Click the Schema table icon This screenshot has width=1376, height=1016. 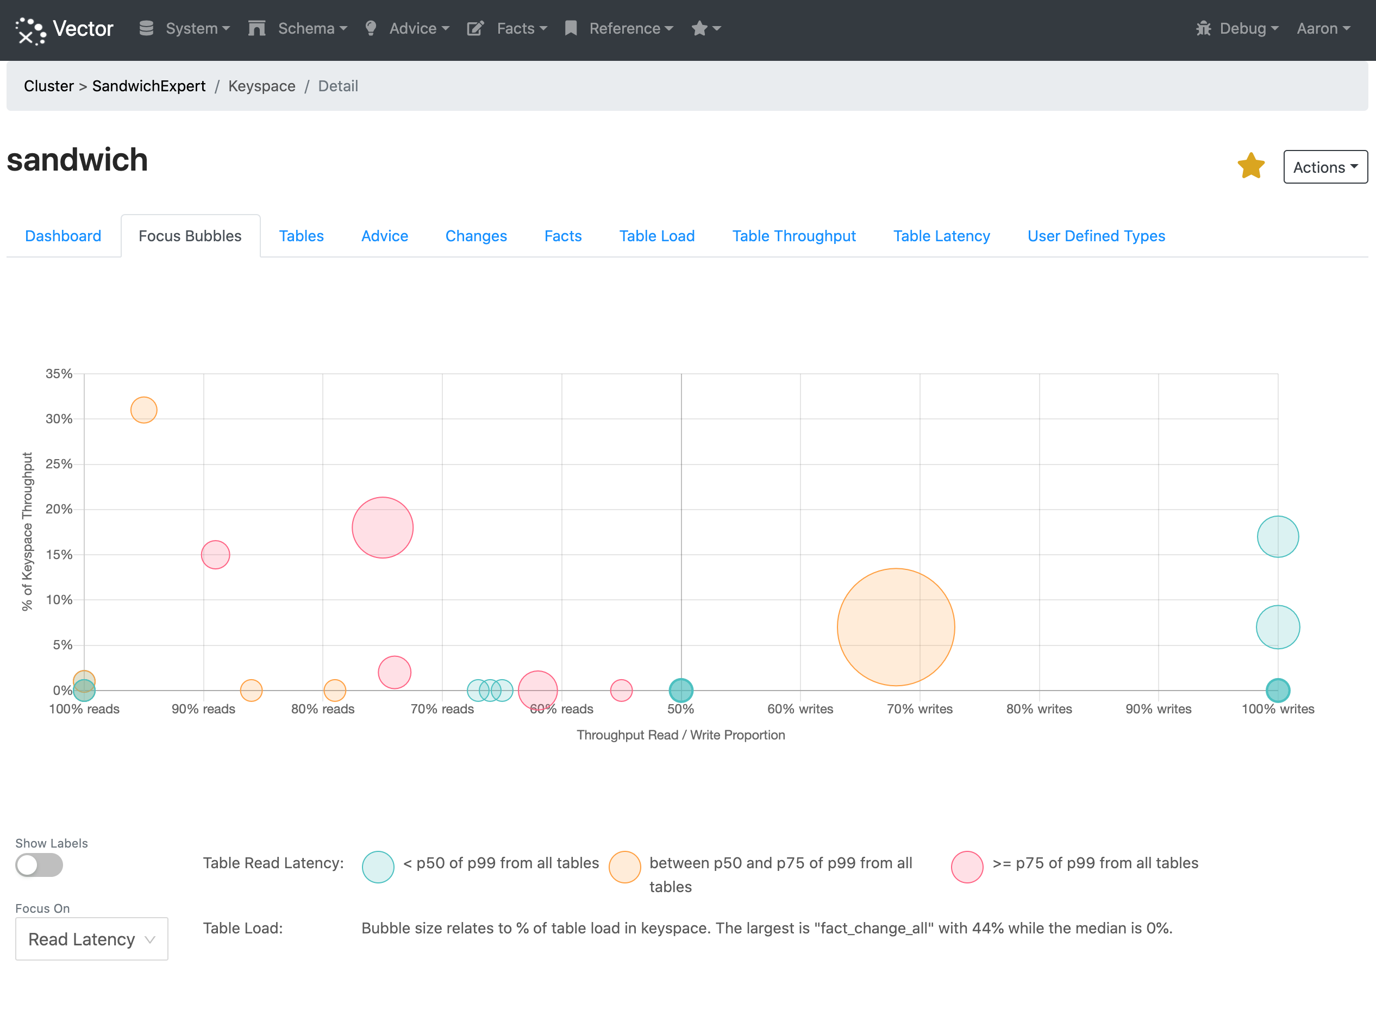(x=257, y=28)
